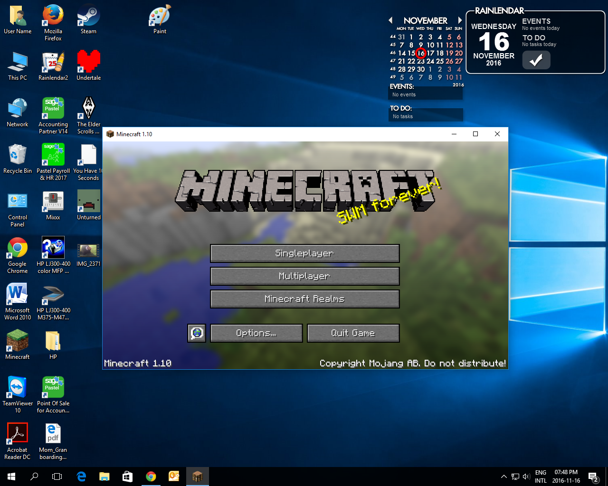Open Minecraft Realms
Viewport: 608px width, 486px height.
304,299
